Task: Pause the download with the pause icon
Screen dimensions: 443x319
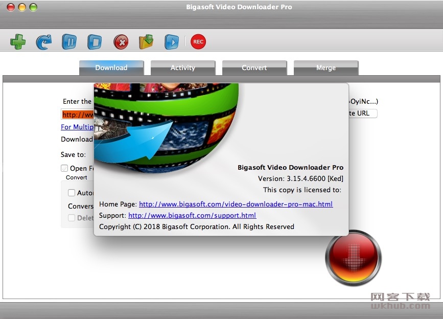Action: coord(69,42)
